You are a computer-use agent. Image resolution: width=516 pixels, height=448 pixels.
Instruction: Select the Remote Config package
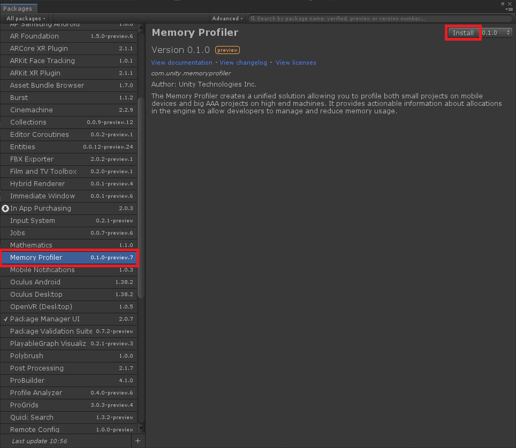(x=69, y=429)
